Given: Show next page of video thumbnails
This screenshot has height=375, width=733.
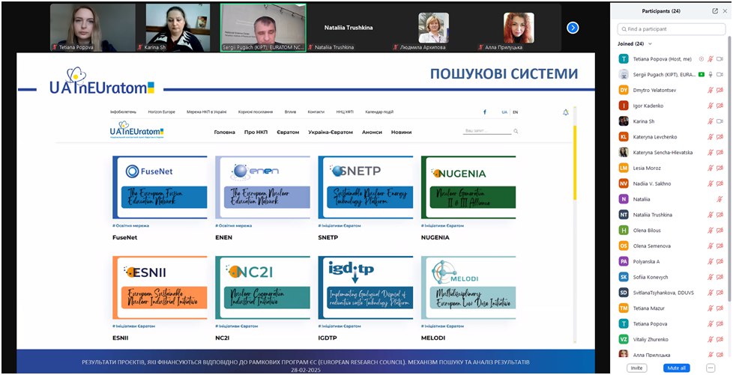Looking at the screenshot, I should point(573,28).
